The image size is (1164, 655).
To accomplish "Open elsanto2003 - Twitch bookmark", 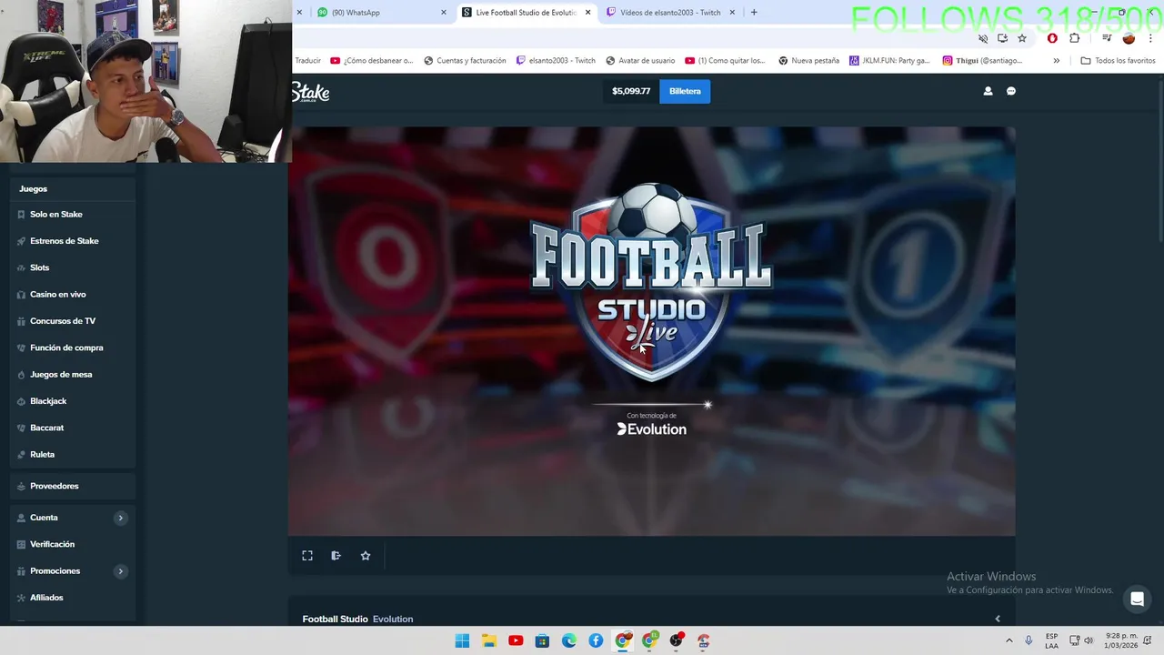I will (556, 61).
